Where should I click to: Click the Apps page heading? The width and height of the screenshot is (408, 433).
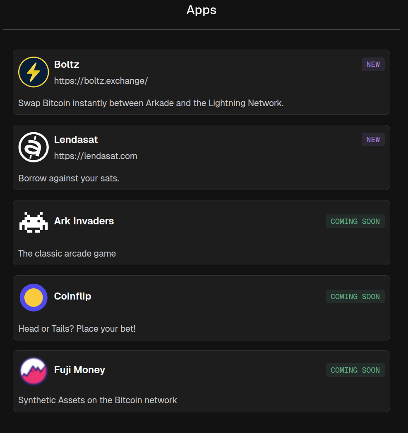[202, 10]
